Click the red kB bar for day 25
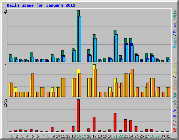The width and height of the screenshot is (179, 140). [x=136, y=129]
